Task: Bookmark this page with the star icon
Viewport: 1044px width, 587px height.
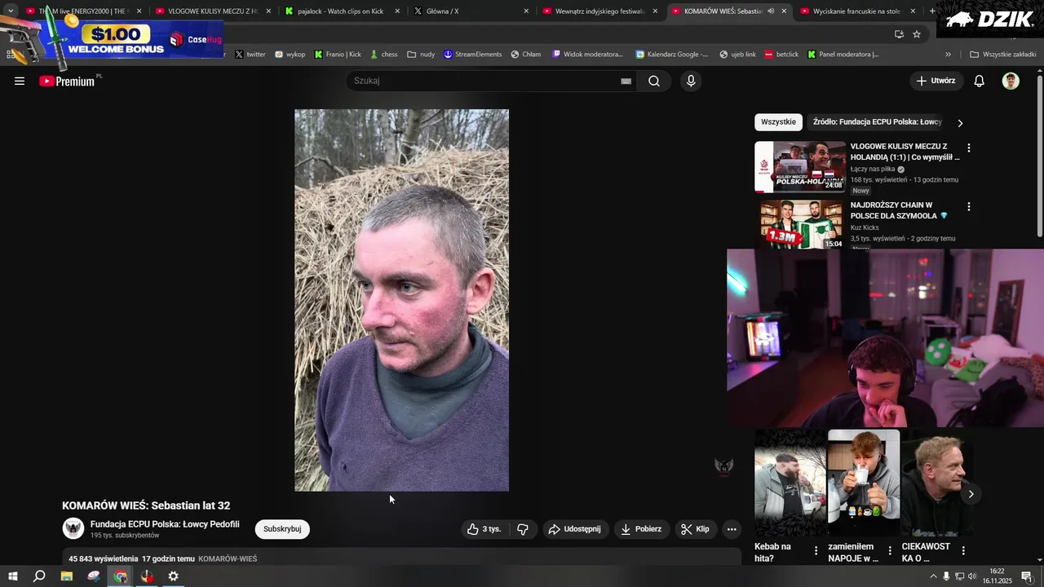Action: click(x=917, y=34)
